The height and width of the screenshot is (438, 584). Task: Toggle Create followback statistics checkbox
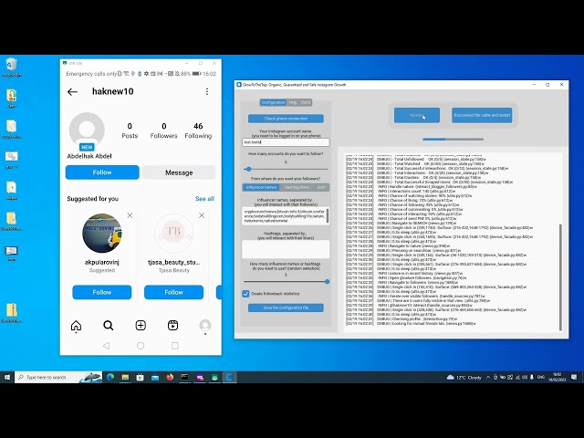tap(245, 294)
